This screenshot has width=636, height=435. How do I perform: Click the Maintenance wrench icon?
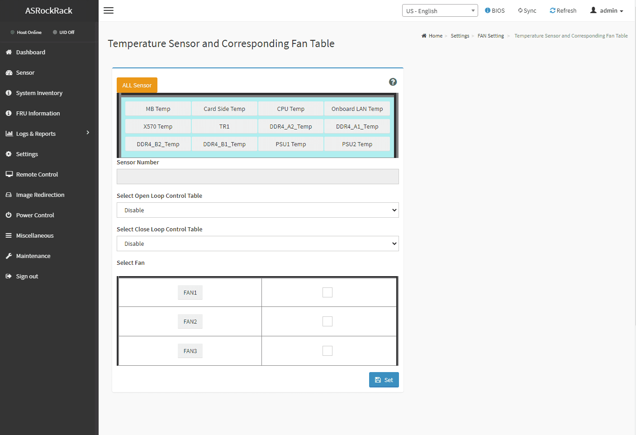(x=9, y=256)
